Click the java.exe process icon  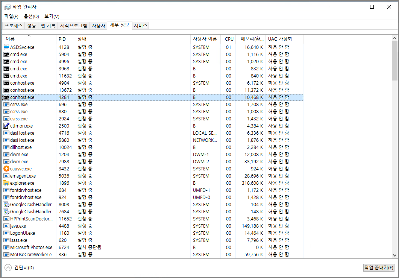point(6,226)
